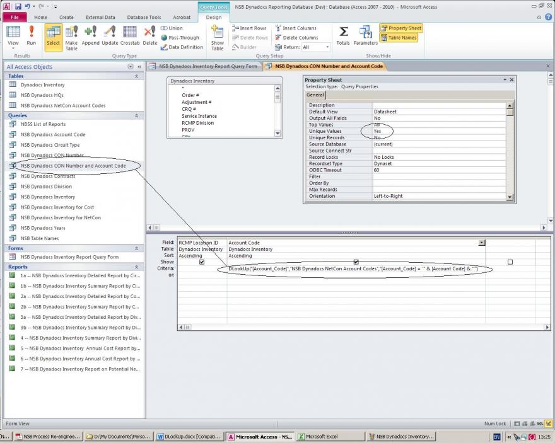Image resolution: width=555 pixels, height=443 pixels.
Task: Switch to Design view icon in status bar
Action: point(548,423)
